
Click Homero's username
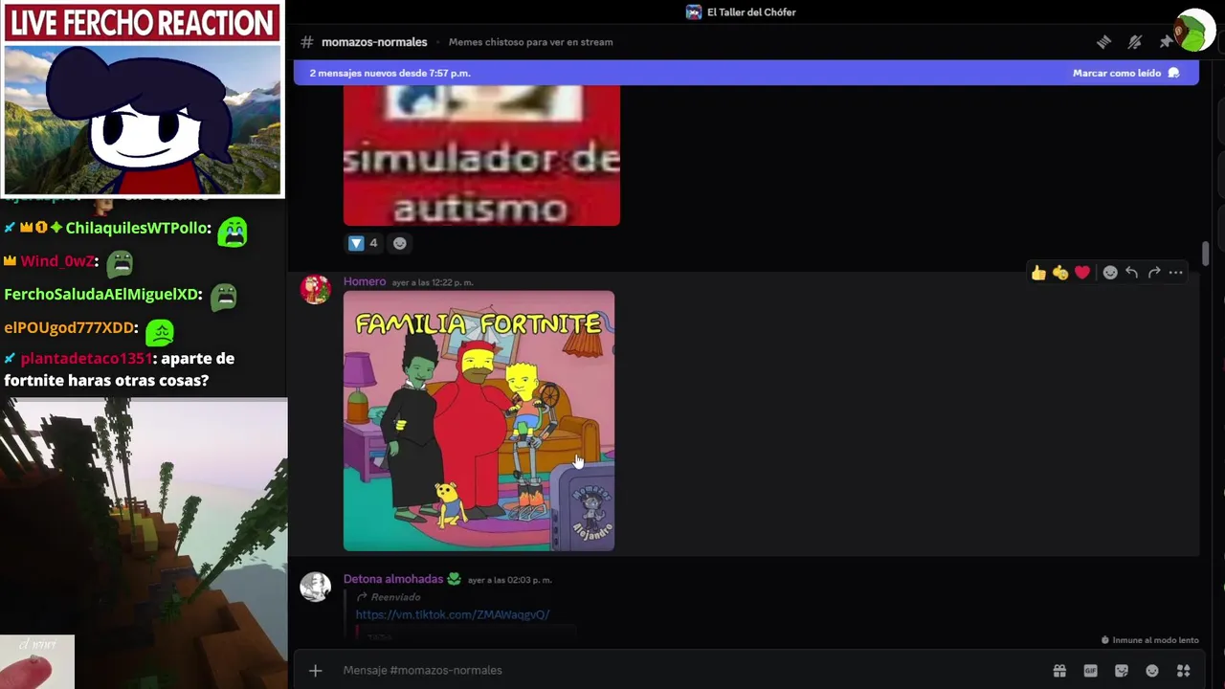[x=365, y=281]
